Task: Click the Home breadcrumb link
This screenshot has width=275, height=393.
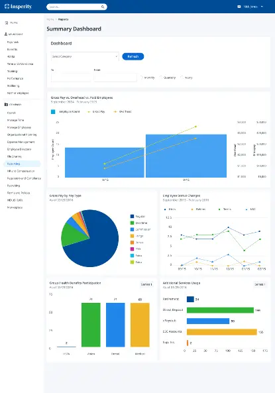Action: [x=50, y=19]
